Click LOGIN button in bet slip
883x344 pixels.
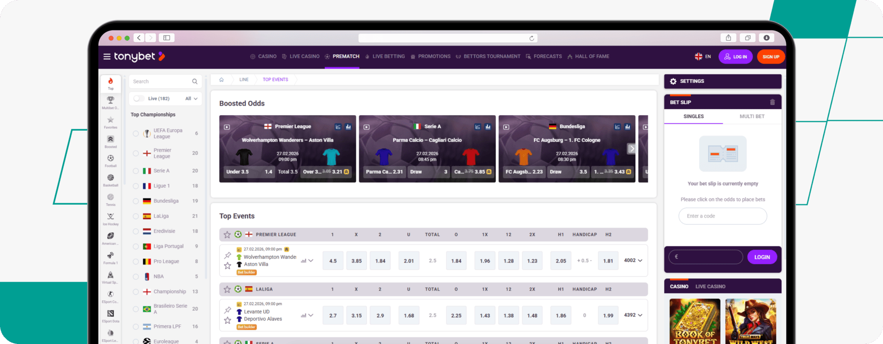pyautogui.click(x=762, y=257)
